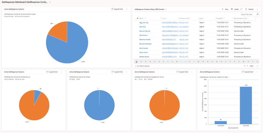Open the Created On column dropdown

[224, 18]
